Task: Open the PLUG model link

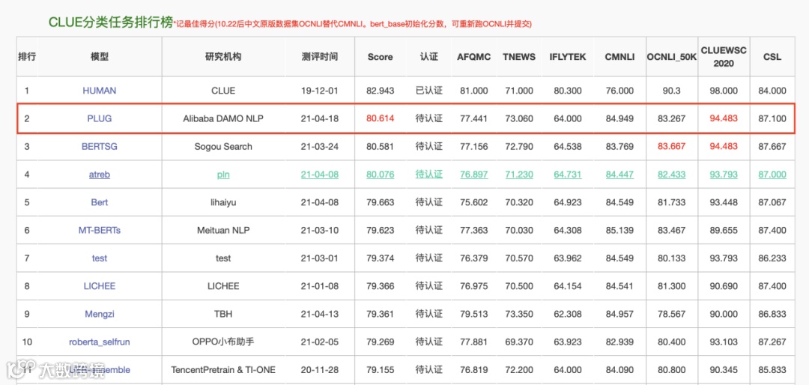Action: pyautogui.click(x=99, y=118)
